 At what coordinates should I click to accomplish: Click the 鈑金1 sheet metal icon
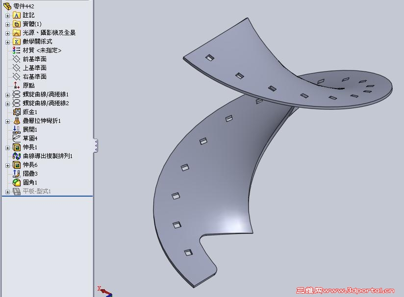coord(17,112)
